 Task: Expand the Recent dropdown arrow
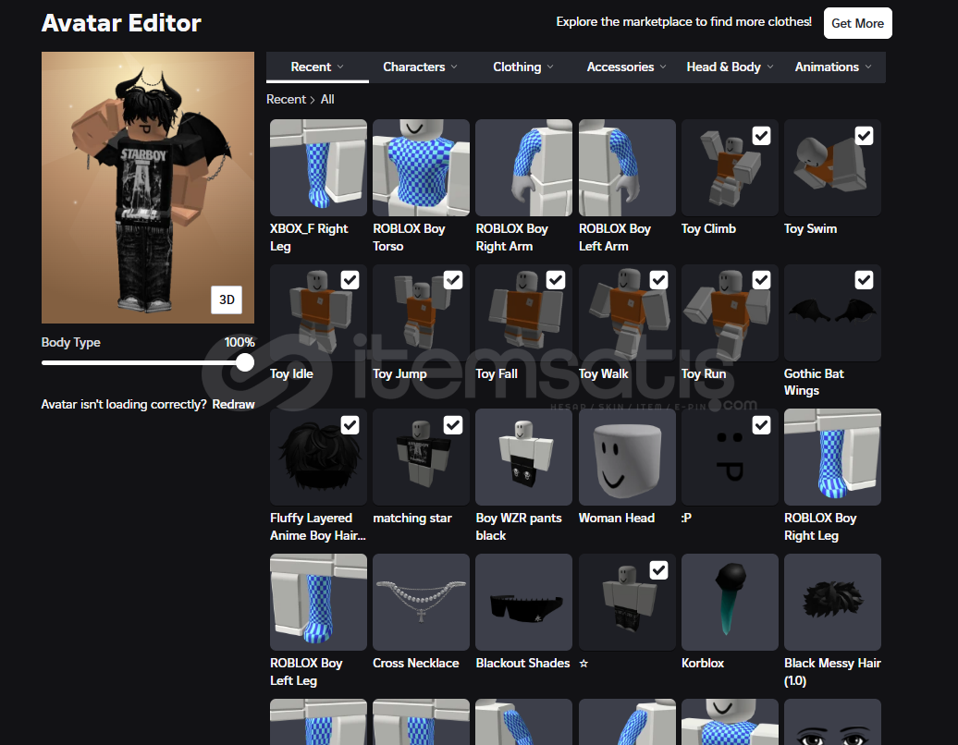pyautogui.click(x=340, y=67)
